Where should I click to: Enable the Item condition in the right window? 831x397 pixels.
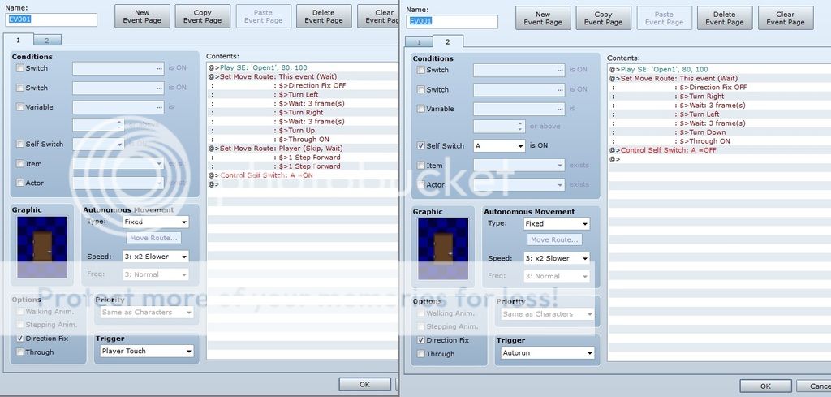[x=420, y=166]
